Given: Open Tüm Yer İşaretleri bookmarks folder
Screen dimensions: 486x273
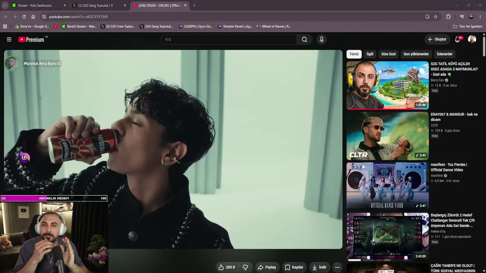Looking at the screenshot, I should coord(468,27).
